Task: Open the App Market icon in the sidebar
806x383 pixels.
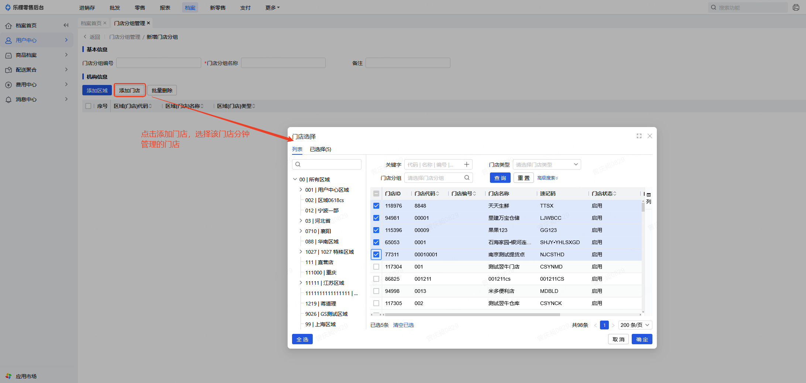Action: pyautogui.click(x=8, y=376)
